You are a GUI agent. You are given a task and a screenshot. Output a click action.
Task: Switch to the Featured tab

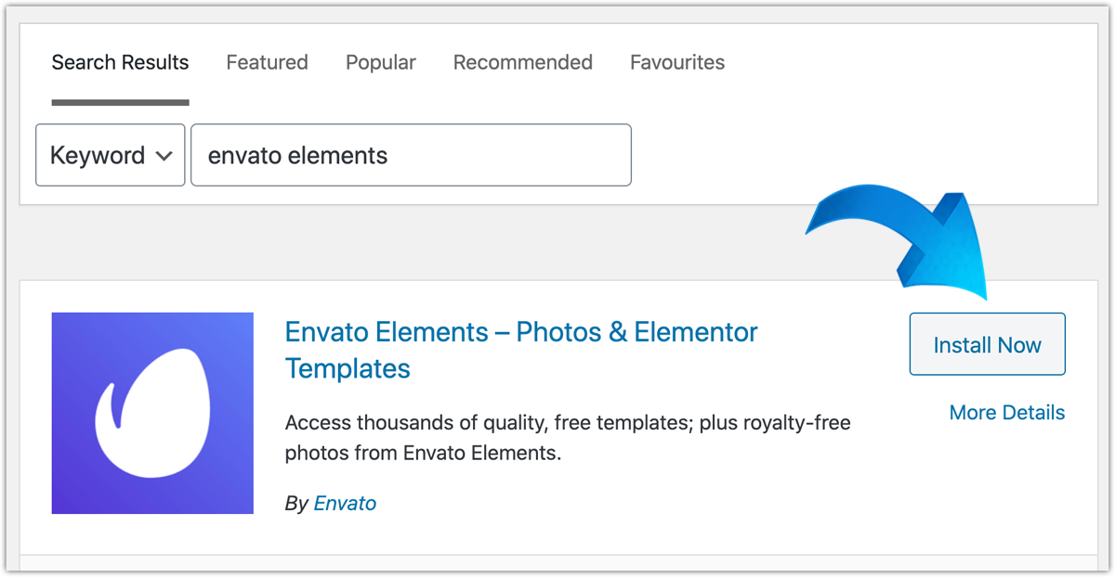click(267, 62)
